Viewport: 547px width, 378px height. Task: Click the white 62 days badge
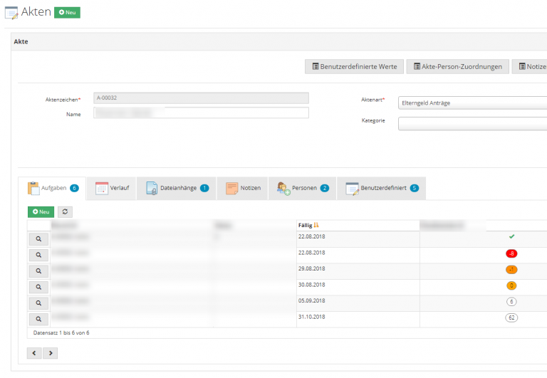(511, 317)
